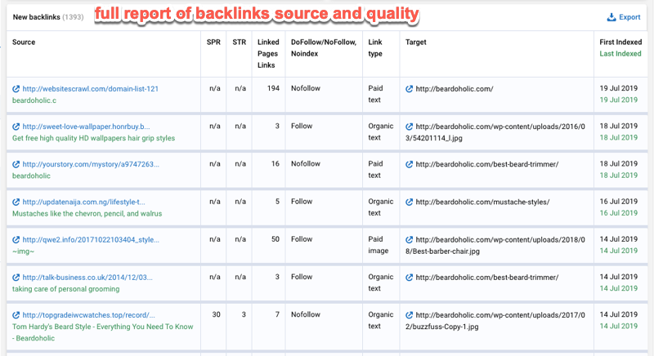Screen dimensions: 654x356
Task: Open external link icon for websitescrawl.com source
Action: point(16,89)
